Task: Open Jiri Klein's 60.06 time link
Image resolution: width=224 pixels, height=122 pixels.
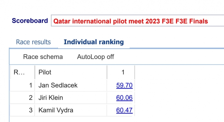Action: coord(124,98)
